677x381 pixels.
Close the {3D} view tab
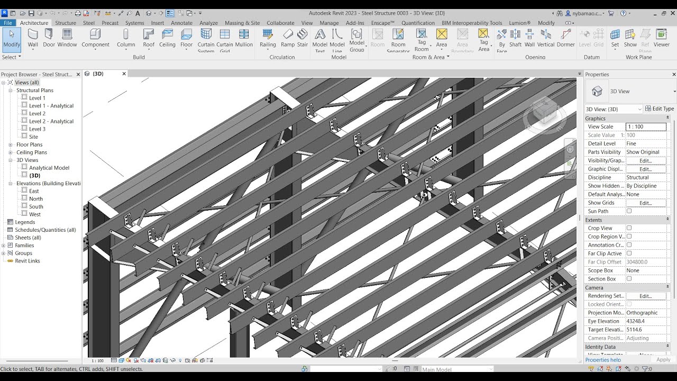[124, 74]
